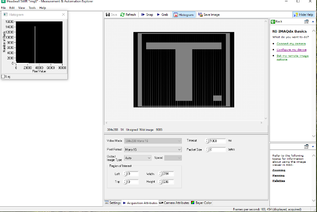Switch to Acquisition Attributes tab
This screenshot has height=212, width=317.
[140, 203]
